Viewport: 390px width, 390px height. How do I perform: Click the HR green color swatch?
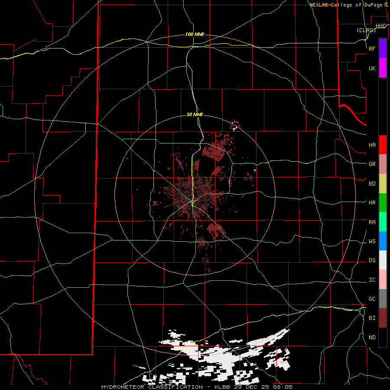coord(383,202)
